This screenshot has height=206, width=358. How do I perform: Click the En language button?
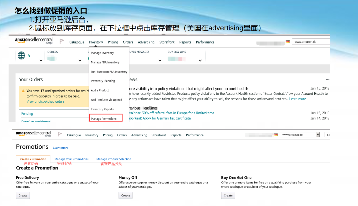[328, 135]
